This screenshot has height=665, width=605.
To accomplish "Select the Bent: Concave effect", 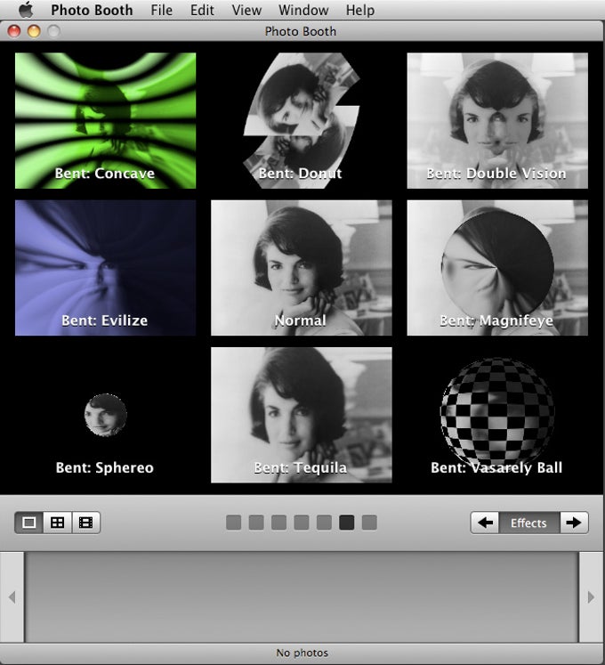I will tap(105, 120).
